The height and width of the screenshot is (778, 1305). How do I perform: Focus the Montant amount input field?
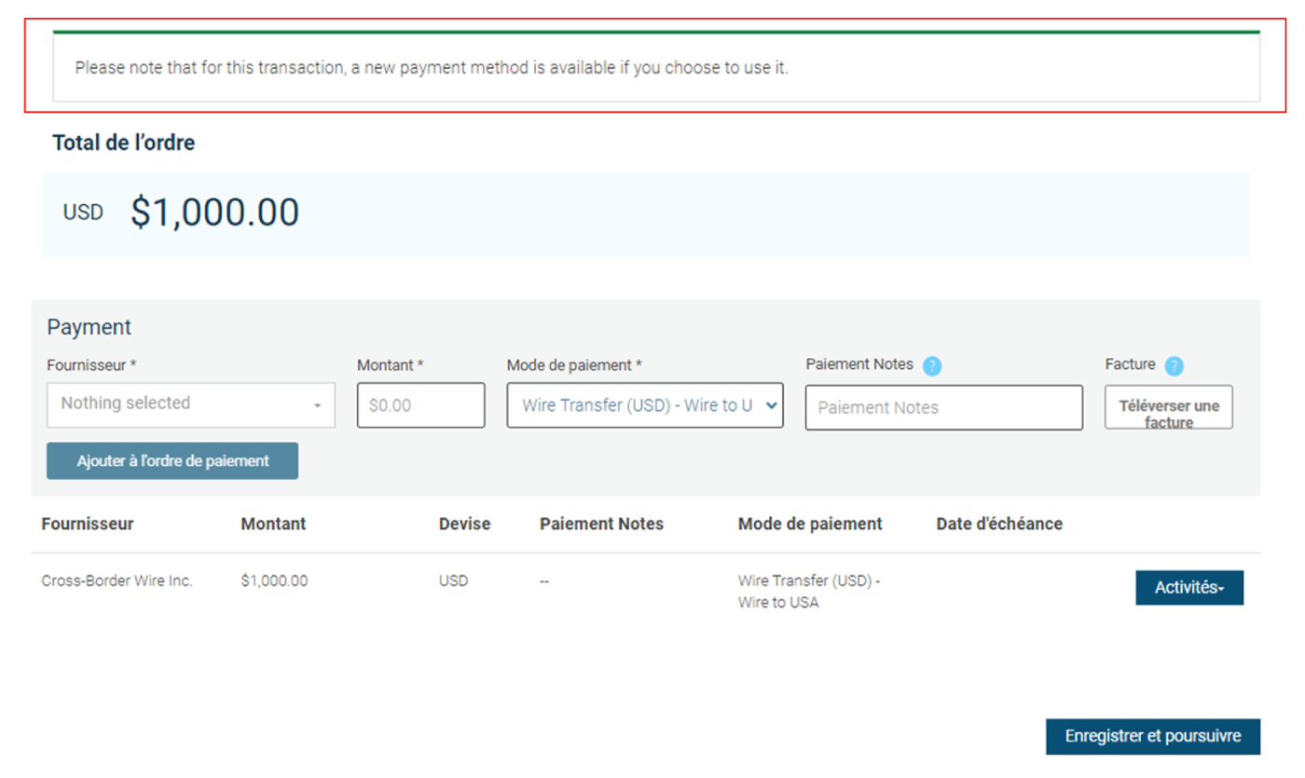[x=420, y=405]
